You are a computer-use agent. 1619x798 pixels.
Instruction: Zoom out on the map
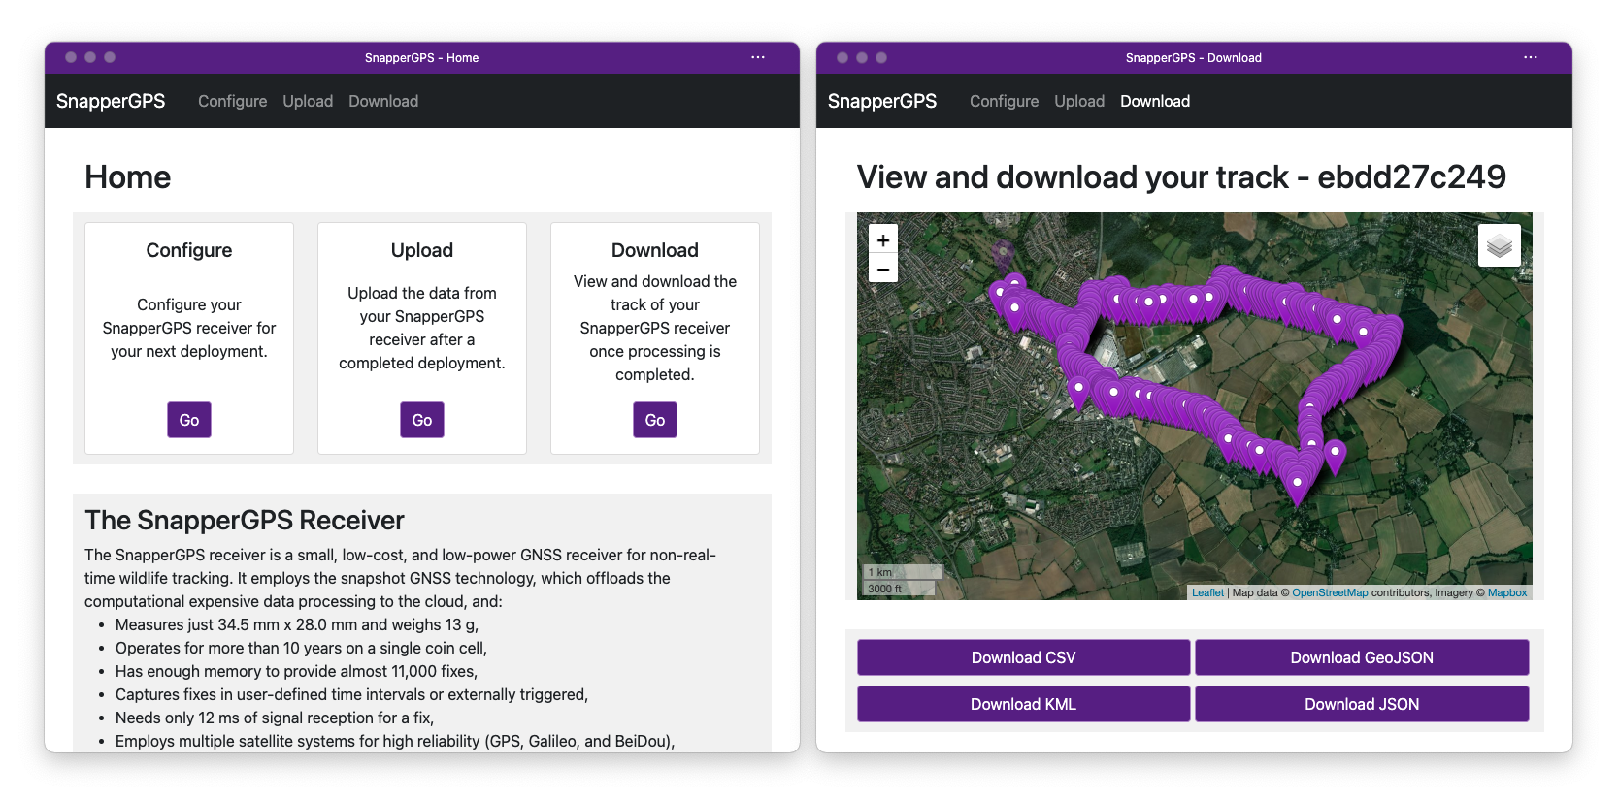pos(882,269)
